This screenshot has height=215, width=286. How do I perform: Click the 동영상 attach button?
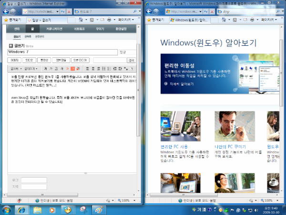click(44, 60)
